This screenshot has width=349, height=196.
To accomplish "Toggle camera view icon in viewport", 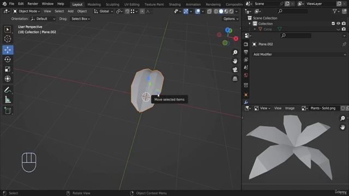I will tap(235, 70).
